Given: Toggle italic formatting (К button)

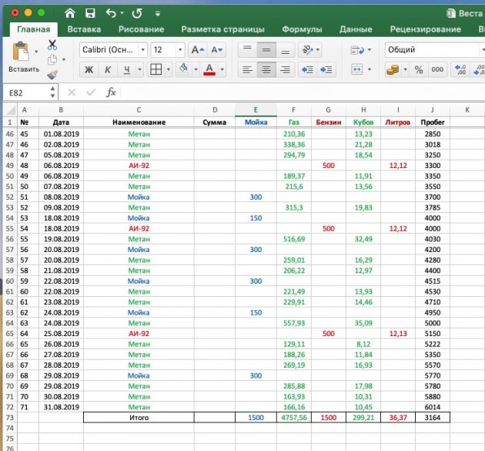Looking at the screenshot, I should 108,69.
